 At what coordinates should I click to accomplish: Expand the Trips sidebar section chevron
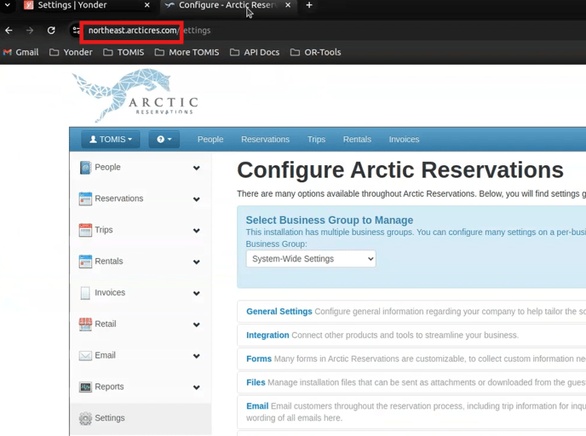(196, 231)
